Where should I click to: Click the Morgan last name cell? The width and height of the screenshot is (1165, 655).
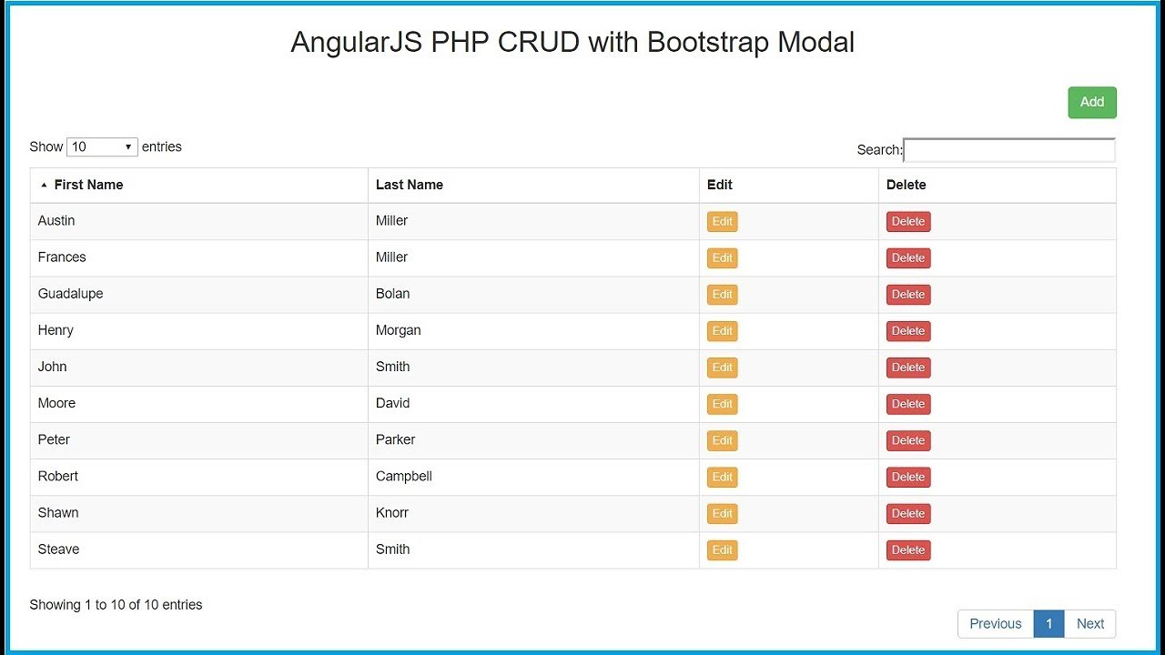click(533, 330)
